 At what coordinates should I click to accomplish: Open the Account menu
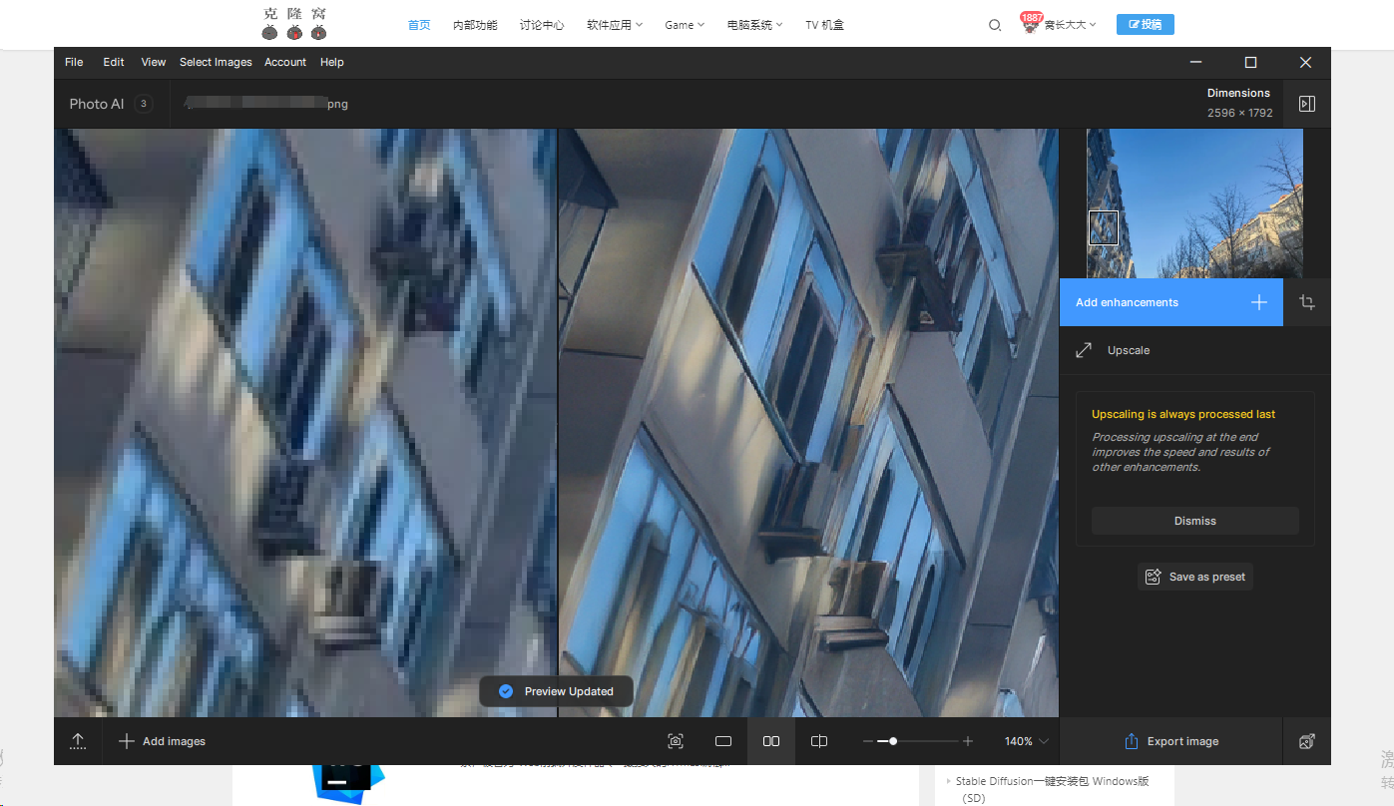tap(285, 62)
